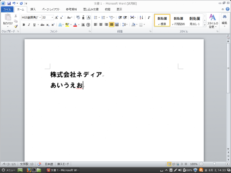Screen dimensions: 231x173
Task: Click 文字数: 13 in status bar
Action: point(27,164)
